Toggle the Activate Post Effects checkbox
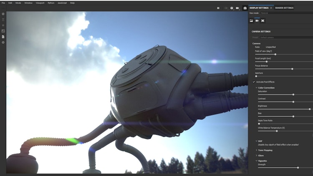The width and height of the screenshot is (313, 176). (x=254, y=82)
